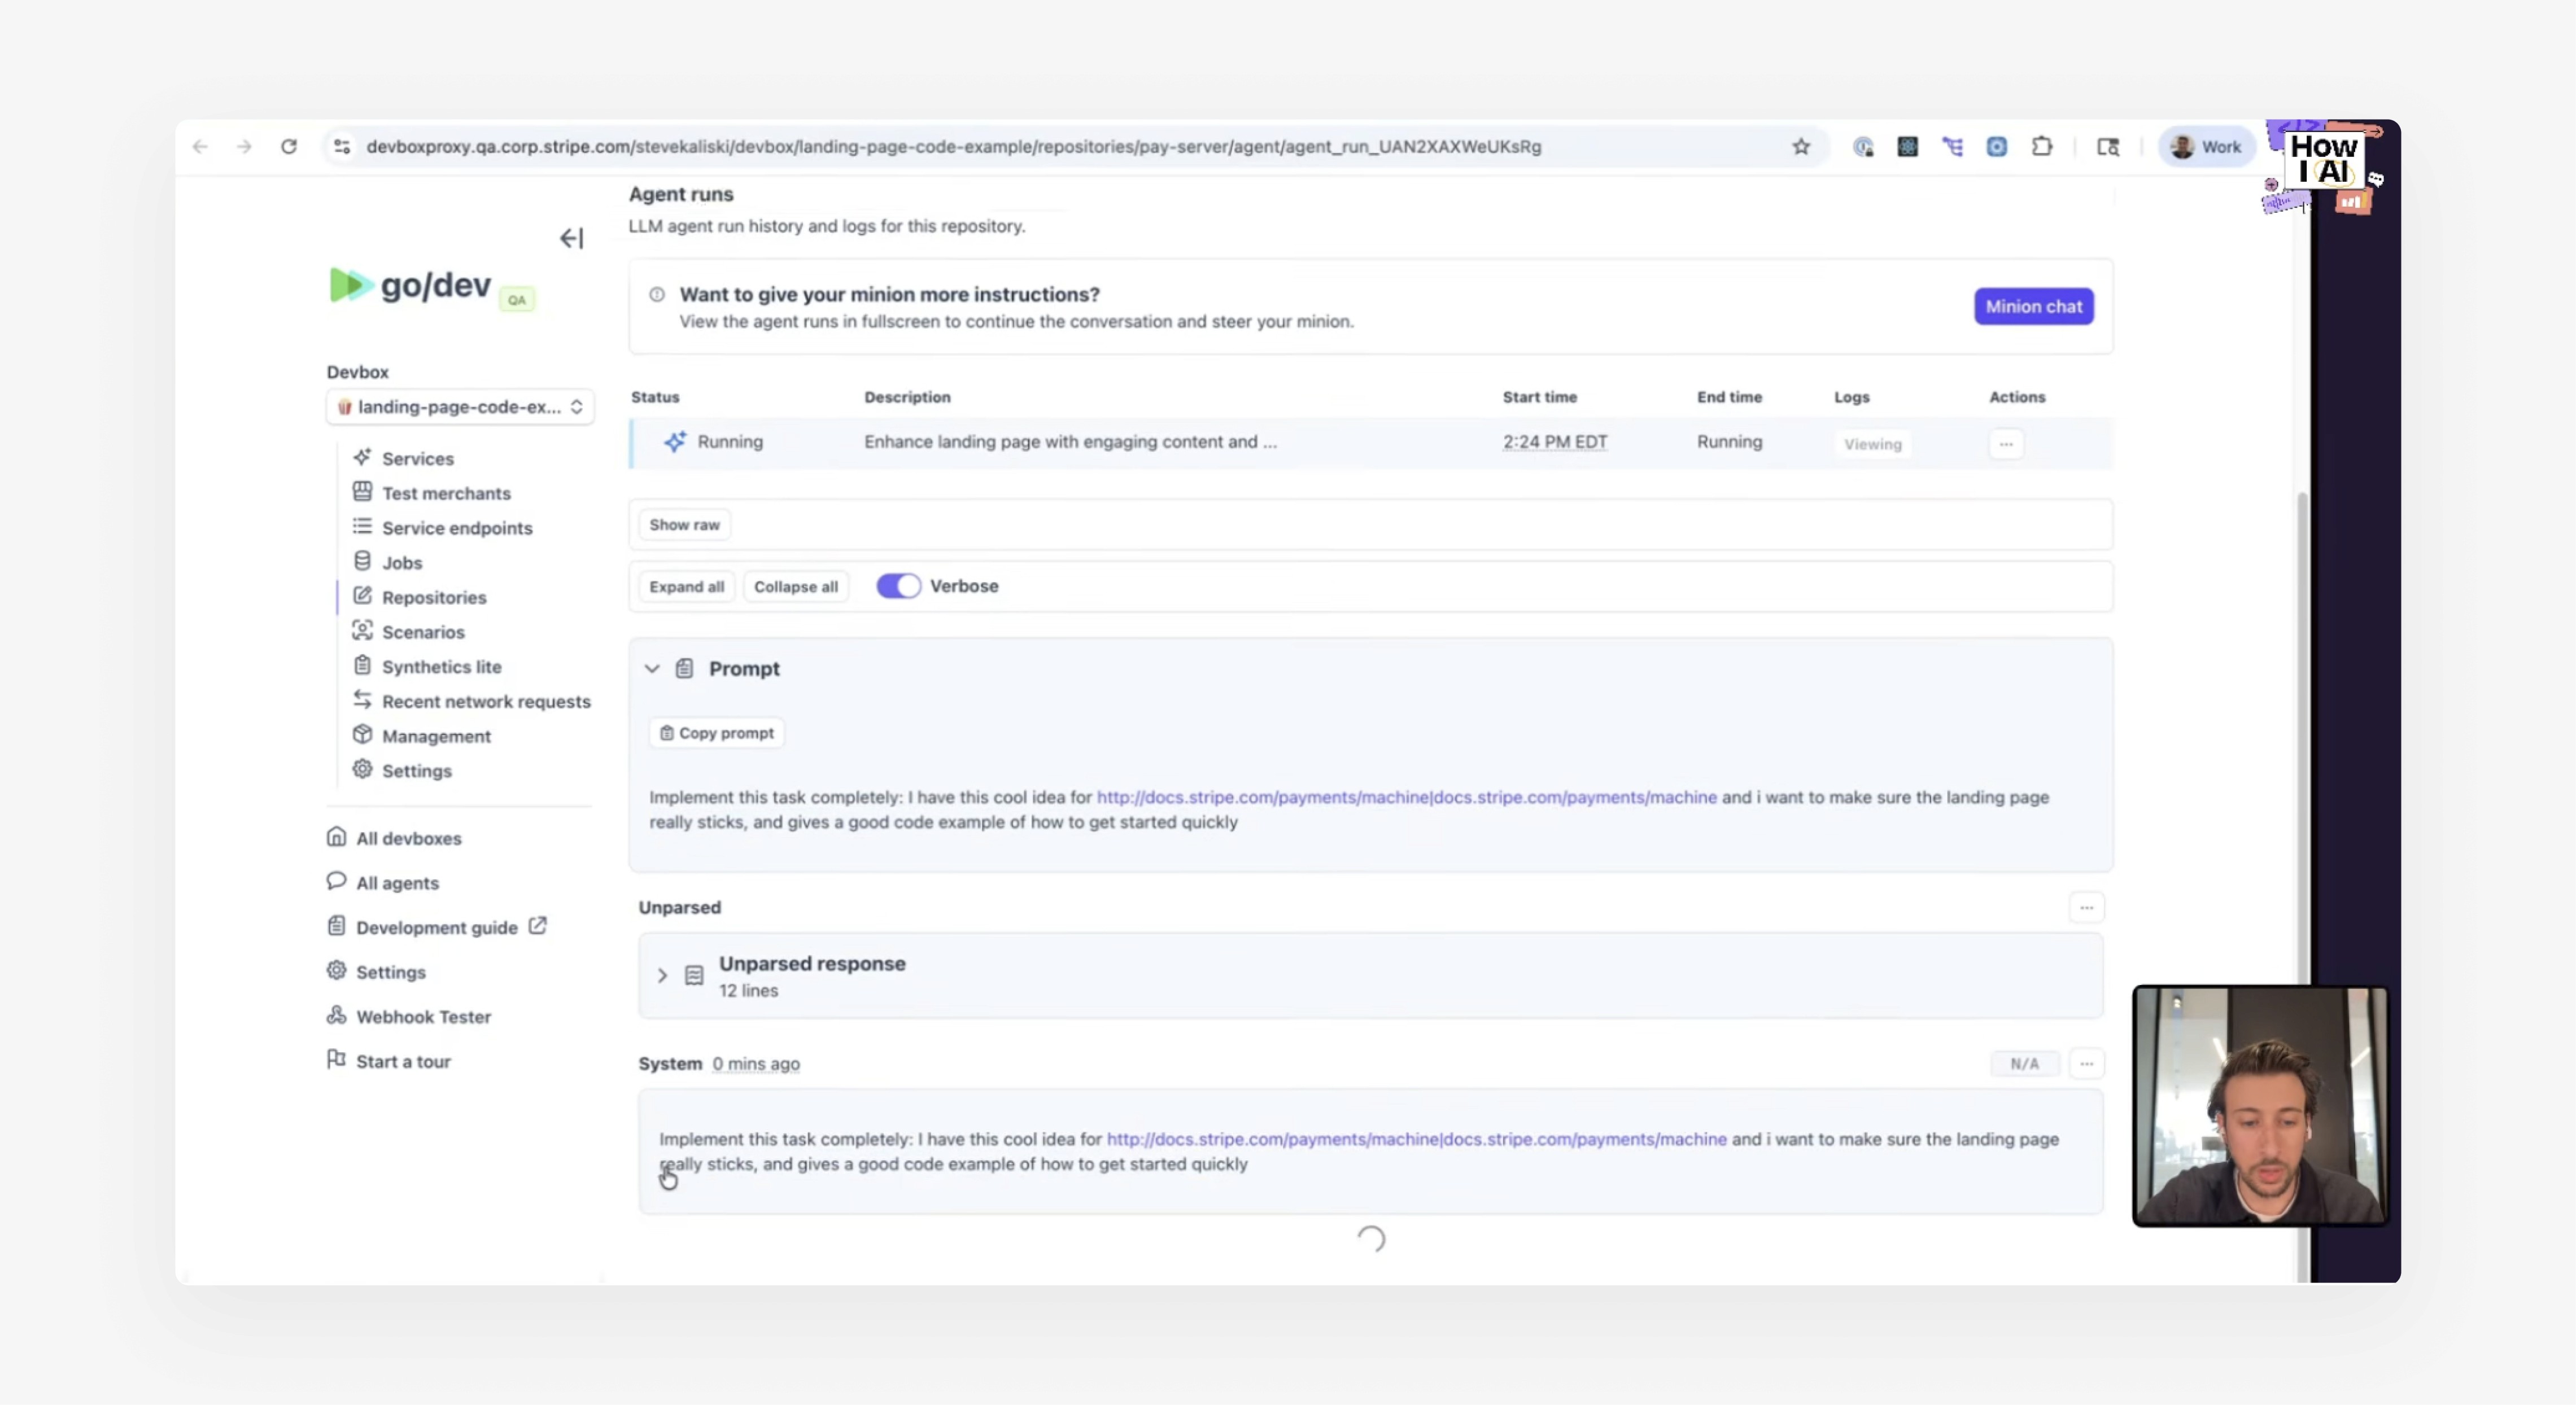Open ellipsis menu beside Unparsed section
This screenshot has width=2576, height=1405.
tap(2086, 908)
